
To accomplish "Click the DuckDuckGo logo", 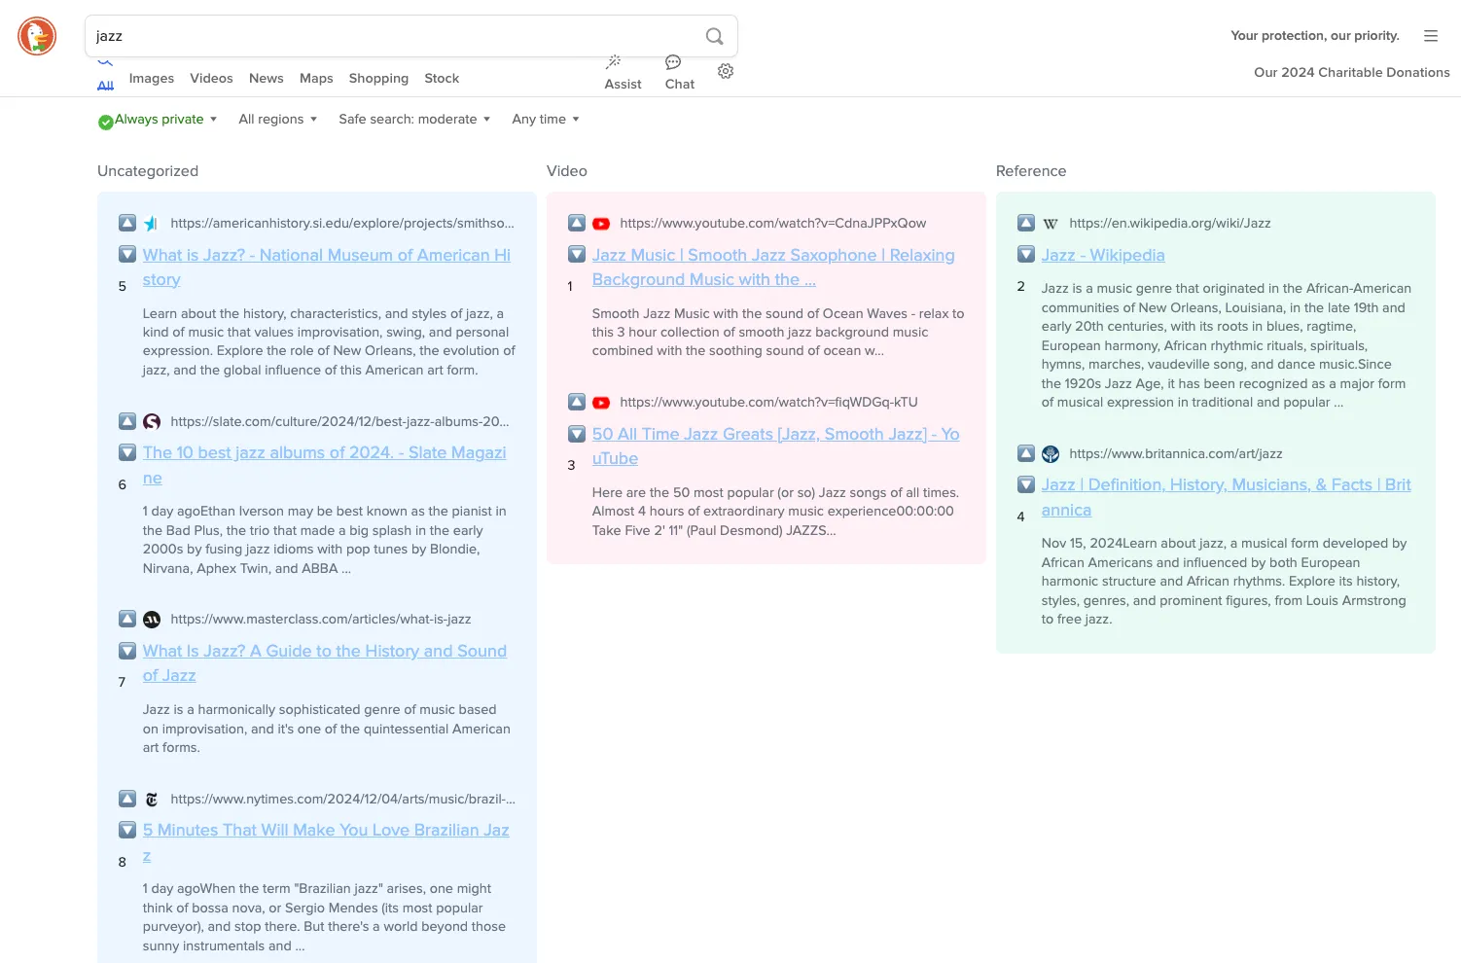I will tap(37, 37).
